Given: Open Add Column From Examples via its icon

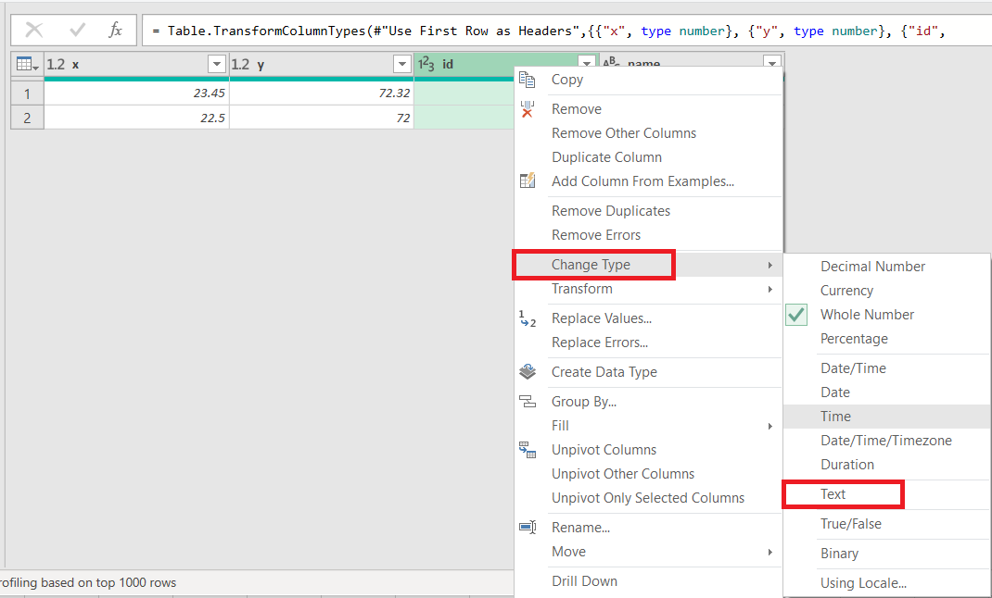Looking at the screenshot, I should click(528, 181).
